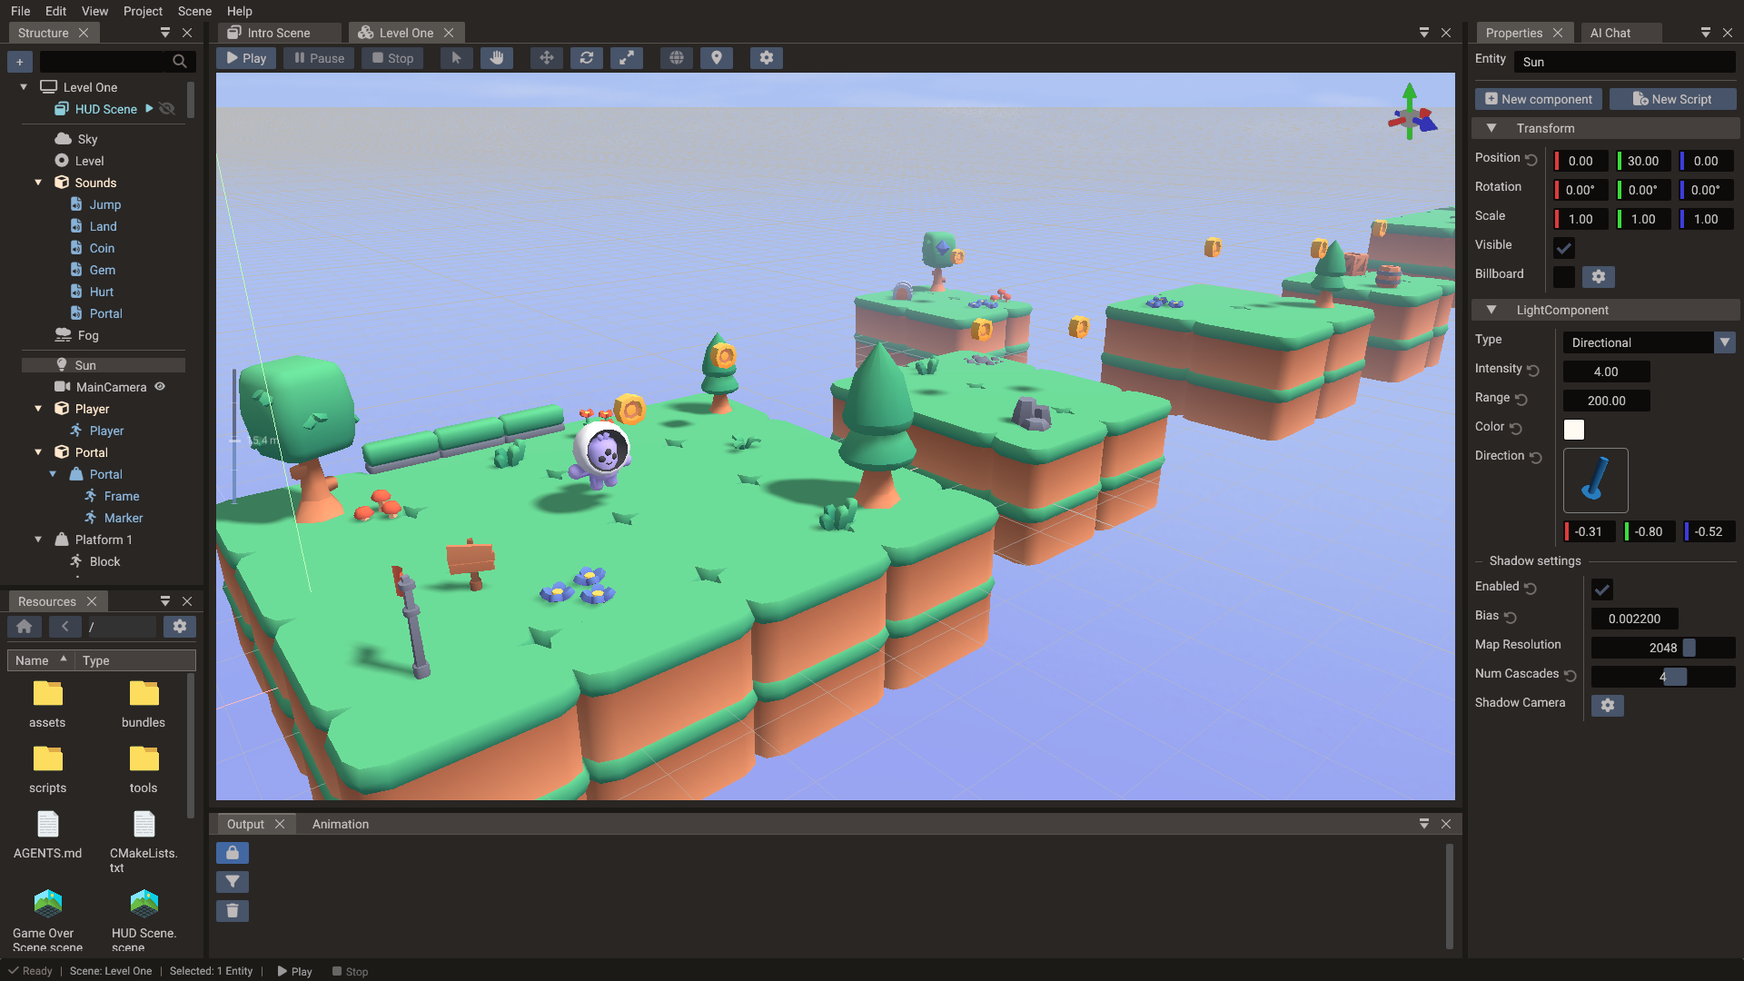The width and height of the screenshot is (1744, 981).
Task: Clear Output with trash icon
Action: pos(233,911)
